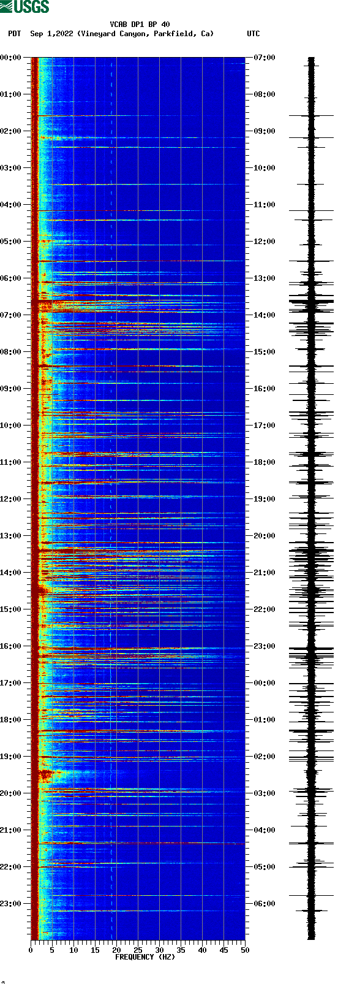Click the 14:00 UTC time label
Screen dimensions: 338x989
coord(265,315)
